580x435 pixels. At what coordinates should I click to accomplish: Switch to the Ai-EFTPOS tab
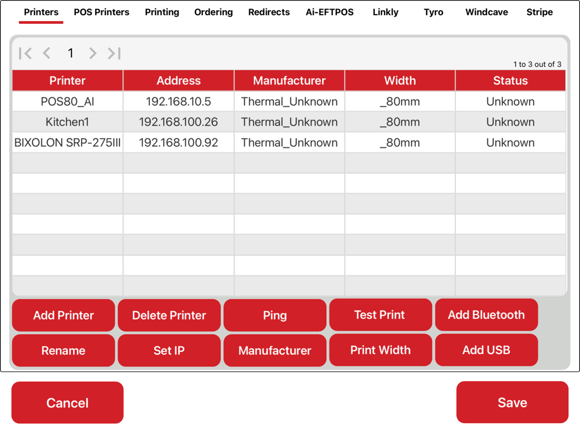(x=330, y=12)
